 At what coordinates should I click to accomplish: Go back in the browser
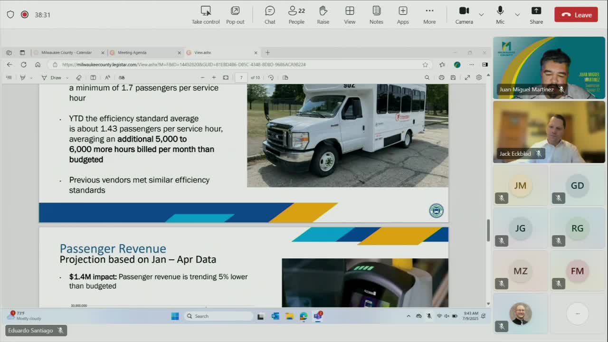pyautogui.click(x=9, y=65)
